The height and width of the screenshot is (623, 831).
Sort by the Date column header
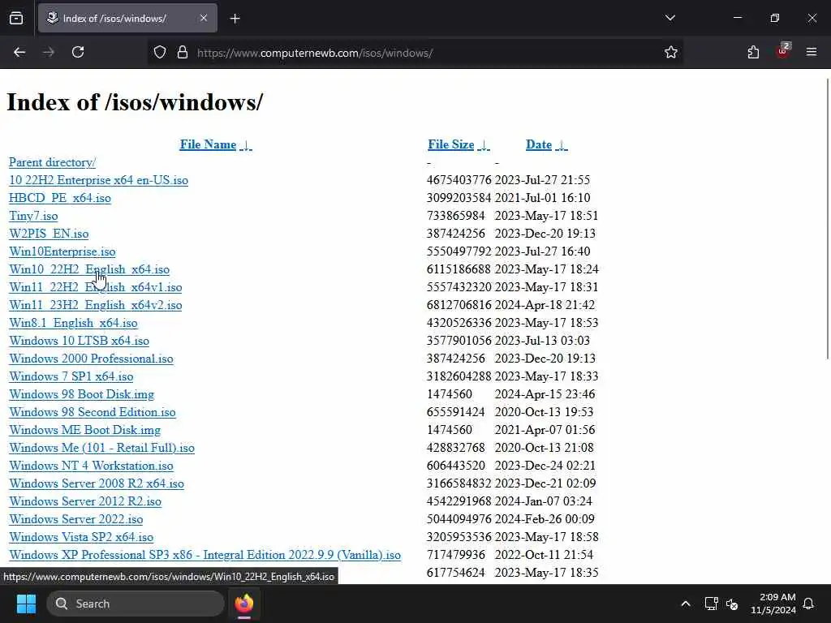pyautogui.click(x=539, y=144)
